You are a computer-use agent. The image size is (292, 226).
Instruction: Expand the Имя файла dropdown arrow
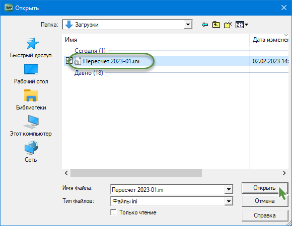click(229, 190)
